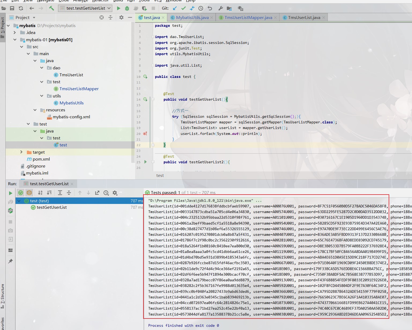Click 'Process finished with exit code 0' text

tap(184, 325)
